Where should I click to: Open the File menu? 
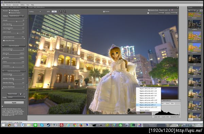pos(3,5)
